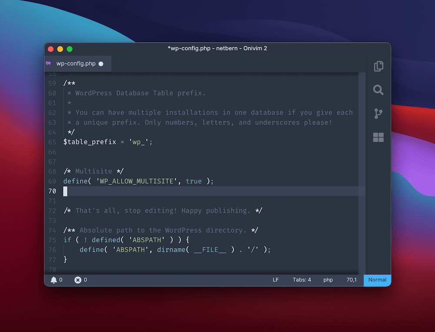Screen dimensions: 435x332
Task: Open the Search magnifier icon in sidebar
Action: (378, 90)
